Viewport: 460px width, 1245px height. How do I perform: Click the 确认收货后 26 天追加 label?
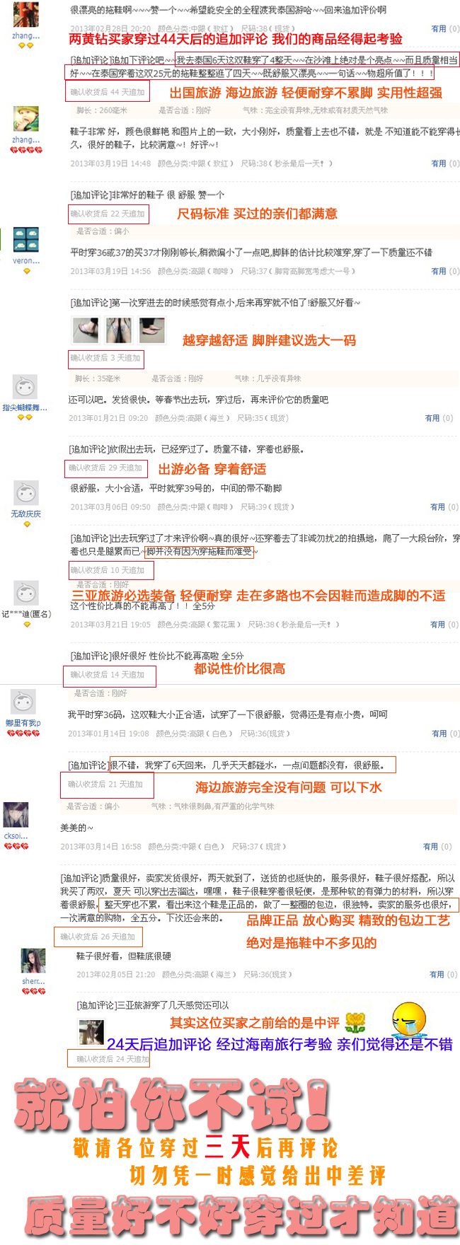click(98, 937)
